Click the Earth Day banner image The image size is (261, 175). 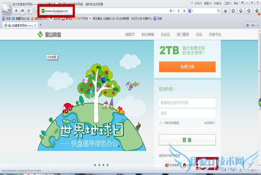92,108
